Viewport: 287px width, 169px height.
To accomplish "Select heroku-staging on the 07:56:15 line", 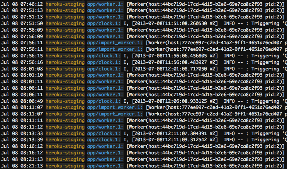I will click(65, 56).
